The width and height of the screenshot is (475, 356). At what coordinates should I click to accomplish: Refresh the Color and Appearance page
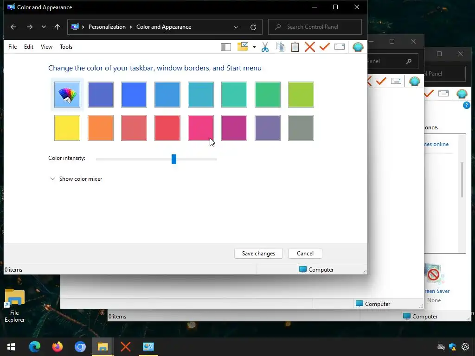click(x=253, y=27)
